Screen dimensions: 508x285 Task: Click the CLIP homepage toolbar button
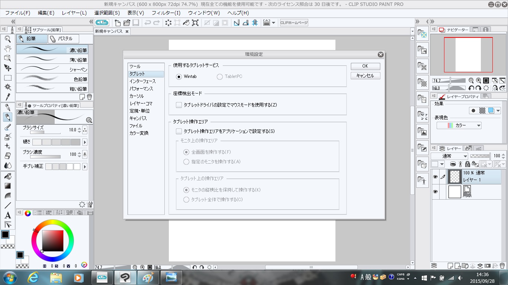294,23
